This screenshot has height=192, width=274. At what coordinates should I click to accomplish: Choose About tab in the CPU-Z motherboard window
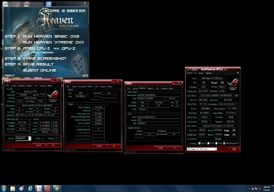[x=171, y=89]
